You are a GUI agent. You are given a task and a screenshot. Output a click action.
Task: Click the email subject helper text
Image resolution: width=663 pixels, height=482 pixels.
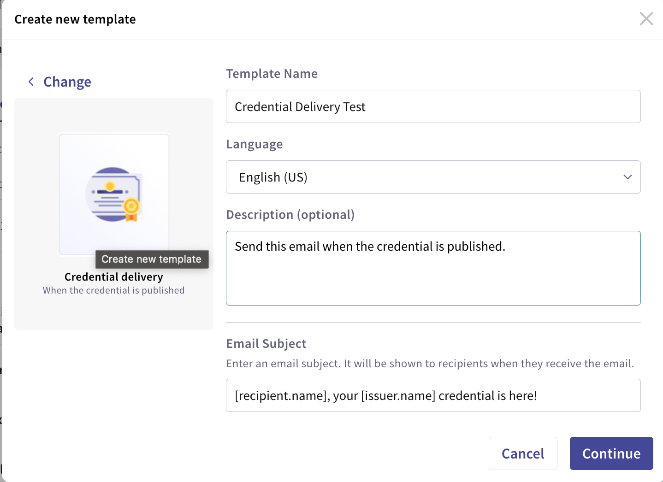pyautogui.click(x=430, y=364)
